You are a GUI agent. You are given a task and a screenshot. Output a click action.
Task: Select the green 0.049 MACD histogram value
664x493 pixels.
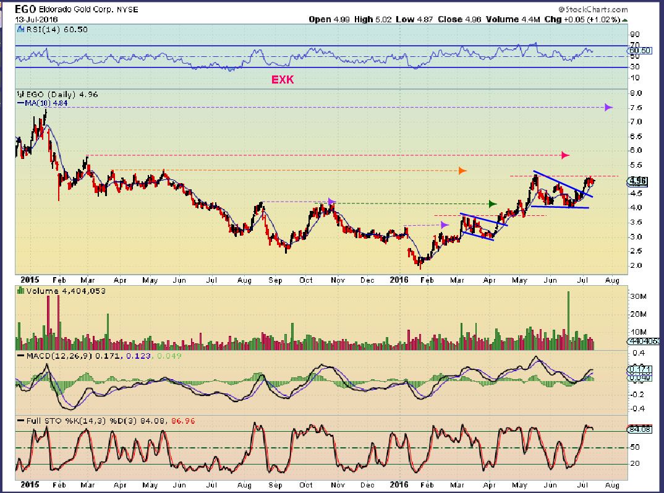click(169, 356)
